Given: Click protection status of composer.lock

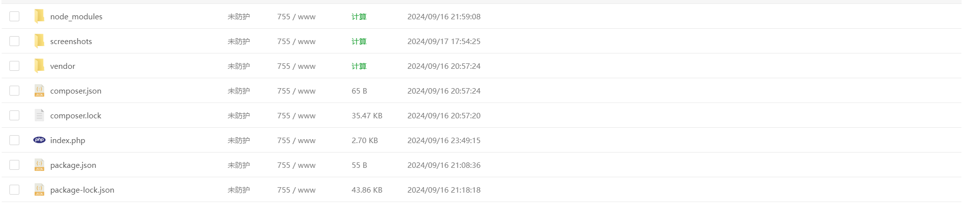Looking at the screenshot, I should 238,115.
